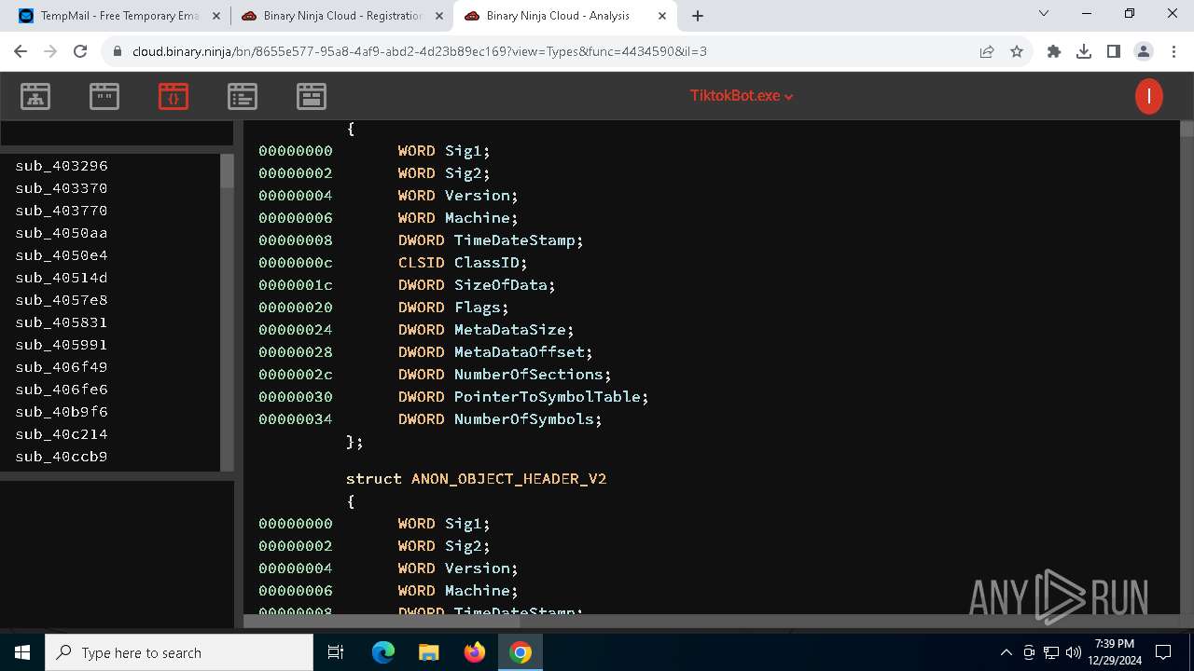1194x671 pixels.
Task: Click the function list scrollbar thumb
Action: tap(227, 171)
